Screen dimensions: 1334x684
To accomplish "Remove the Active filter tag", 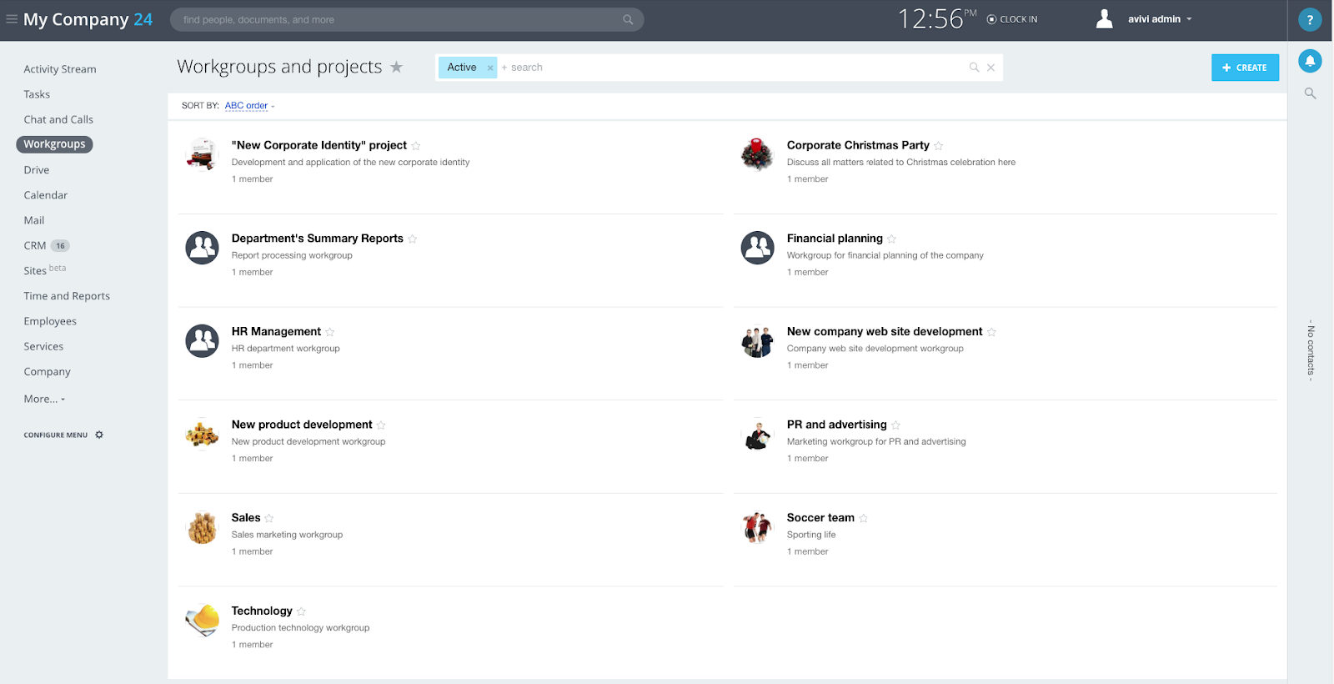I will pyautogui.click(x=490, y=68).
